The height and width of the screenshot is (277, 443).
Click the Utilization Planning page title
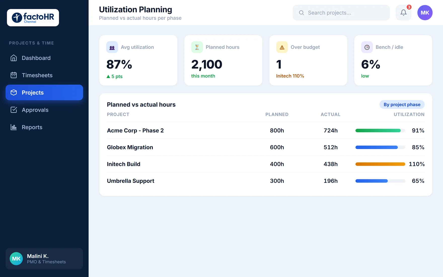pos(135,10)
